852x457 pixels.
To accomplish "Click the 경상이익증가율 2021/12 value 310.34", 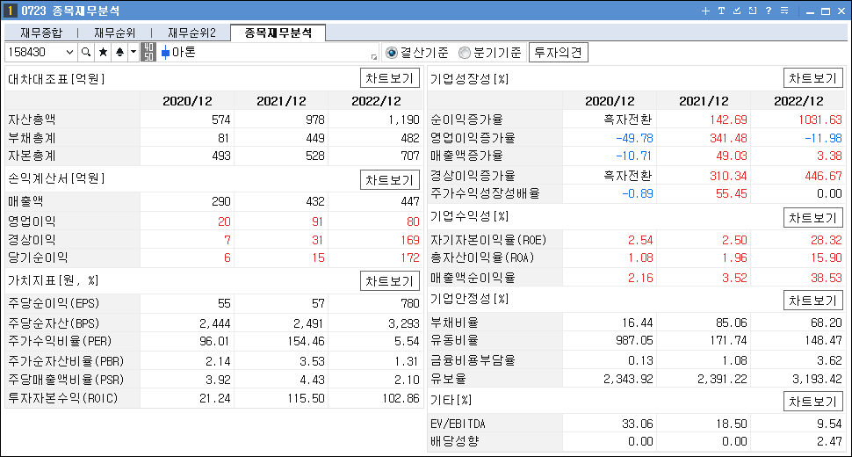I will pyautogui.click(x=728, y=176).
